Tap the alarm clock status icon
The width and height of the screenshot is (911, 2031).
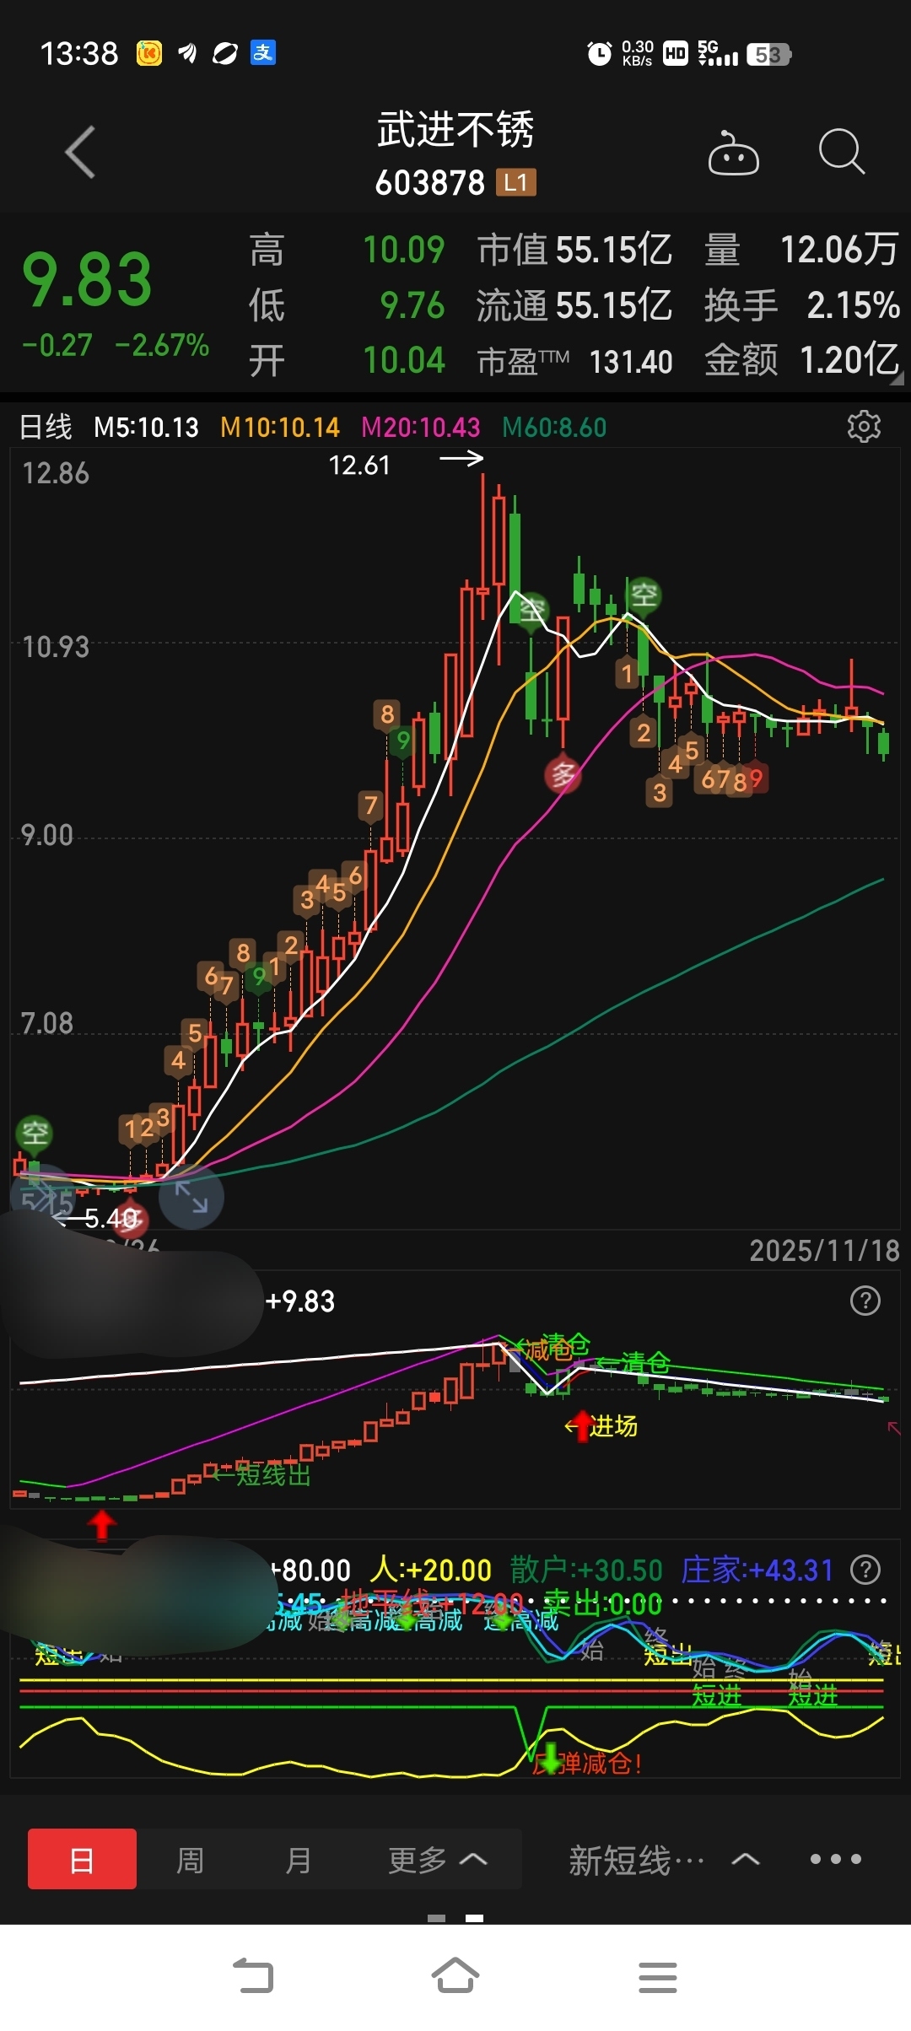point(599,54)
